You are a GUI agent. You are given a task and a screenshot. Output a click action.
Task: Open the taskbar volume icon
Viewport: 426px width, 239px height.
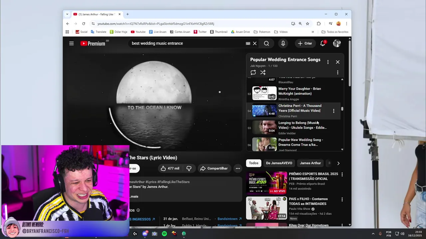coord(403,234)
